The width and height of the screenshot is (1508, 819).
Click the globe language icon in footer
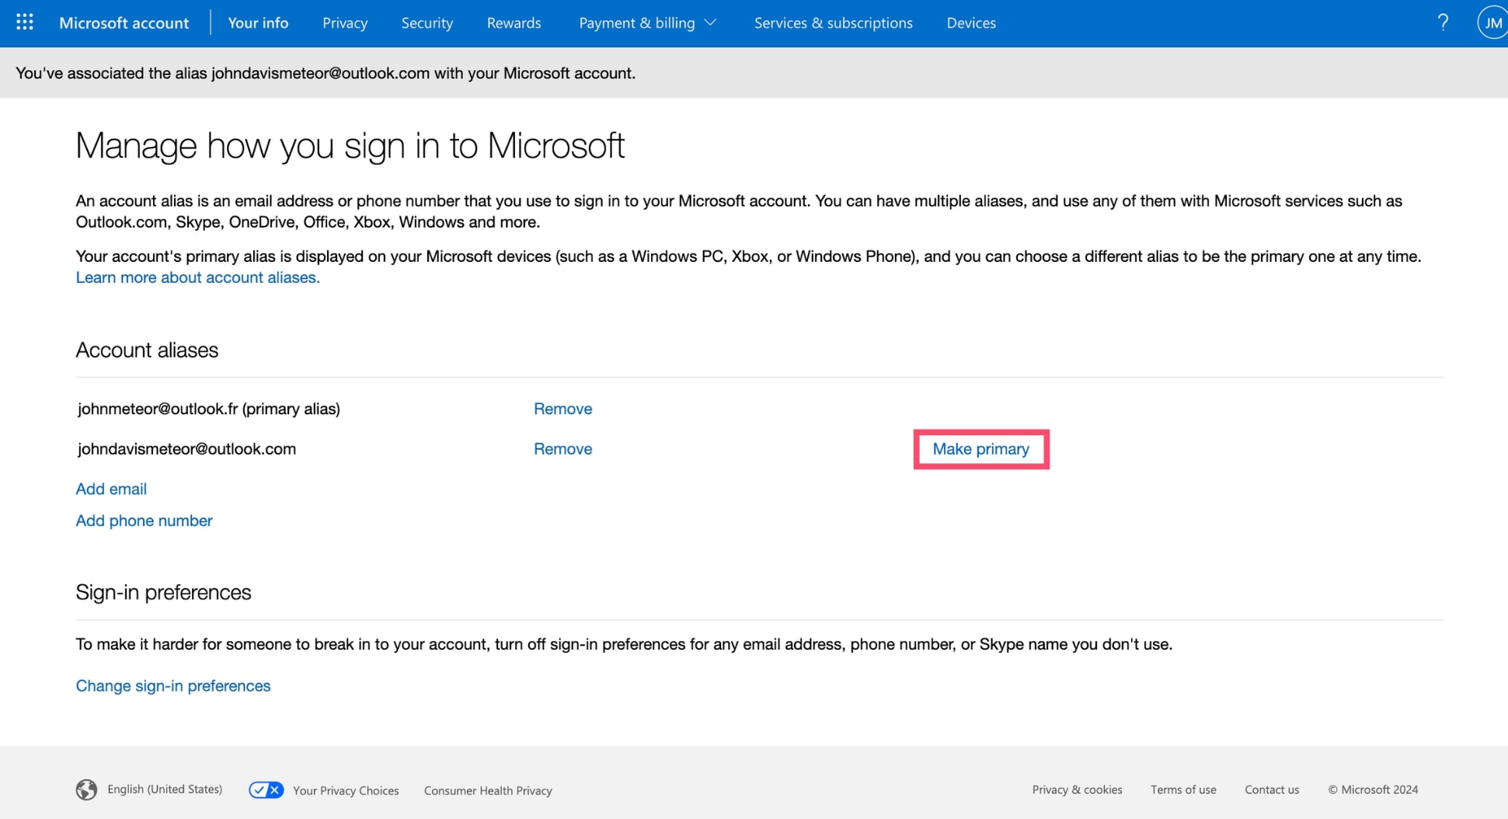(x=86, y=789)
